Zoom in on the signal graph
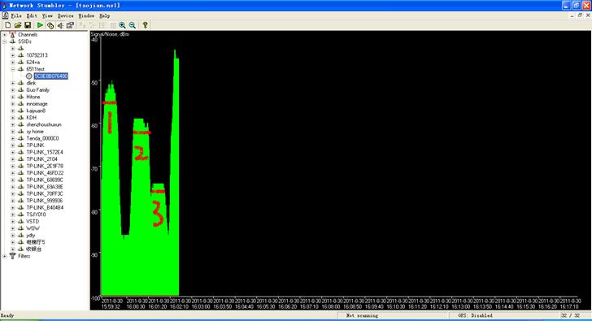The width and height of the screenshot is (592, 321). [x=122, y=25]
